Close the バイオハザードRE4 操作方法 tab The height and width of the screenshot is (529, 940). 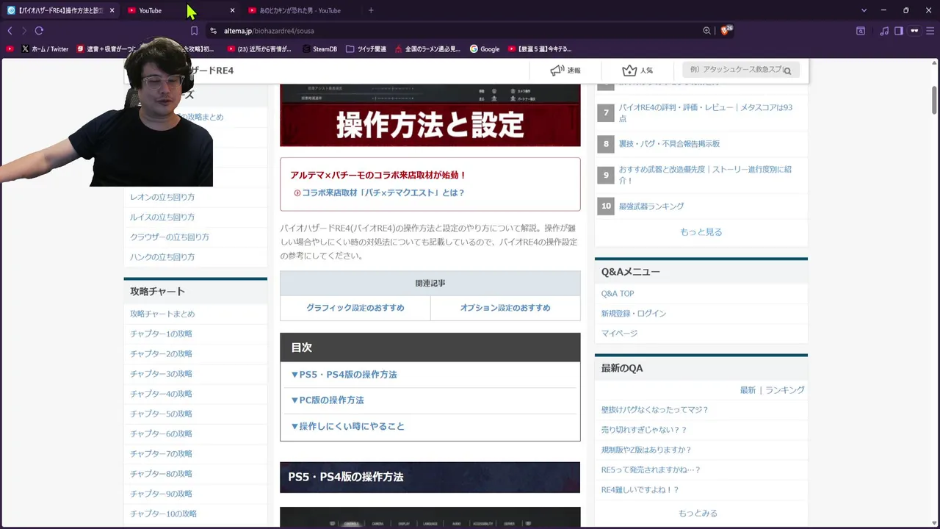click(x=112, y=10)
